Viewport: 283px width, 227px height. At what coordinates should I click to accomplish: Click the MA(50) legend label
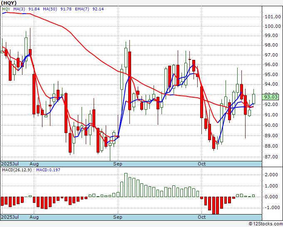[50, 9]
